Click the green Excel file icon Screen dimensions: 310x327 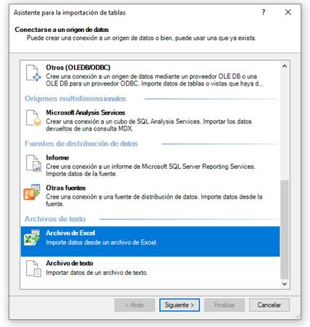pos(32,237)
